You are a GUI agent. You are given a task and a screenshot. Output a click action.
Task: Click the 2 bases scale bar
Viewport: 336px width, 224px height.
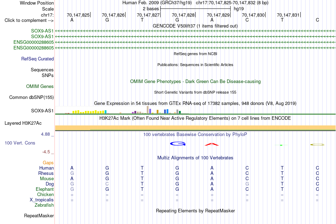point(195,9)
